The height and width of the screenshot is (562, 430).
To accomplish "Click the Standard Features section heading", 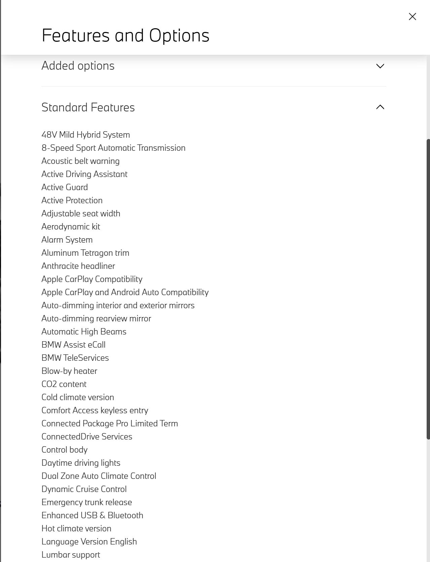I will point(88,107).
